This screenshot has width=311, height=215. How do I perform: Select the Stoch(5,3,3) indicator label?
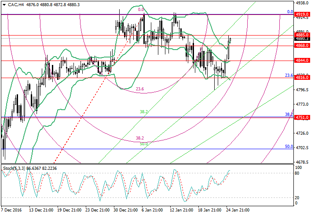tap(14, 168)
